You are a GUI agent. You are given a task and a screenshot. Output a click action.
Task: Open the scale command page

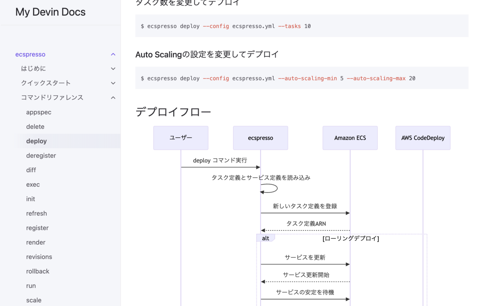34,300
